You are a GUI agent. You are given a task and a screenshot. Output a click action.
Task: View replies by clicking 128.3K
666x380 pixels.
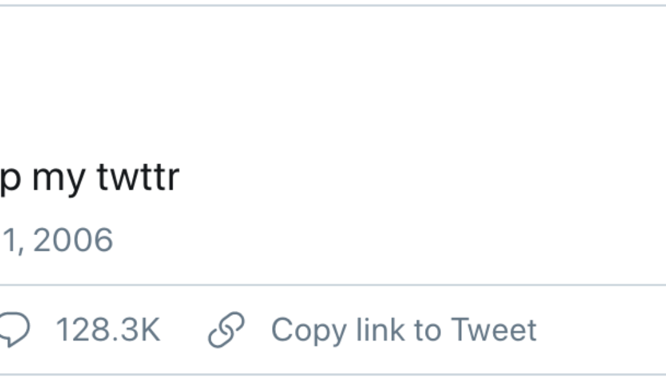(x=109, y=329)
